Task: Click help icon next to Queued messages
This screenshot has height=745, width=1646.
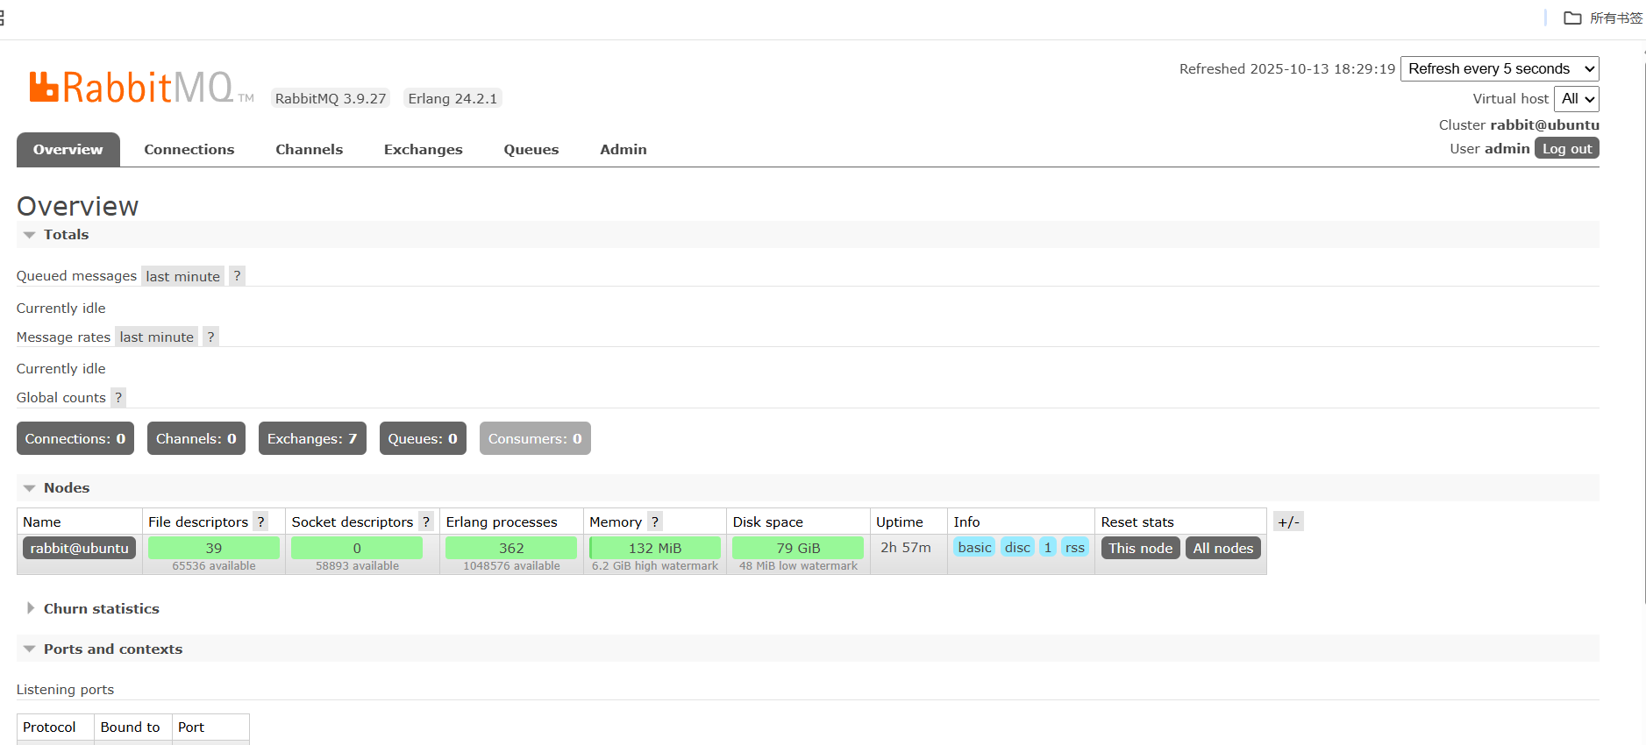Action: click(x=237, y=276)
